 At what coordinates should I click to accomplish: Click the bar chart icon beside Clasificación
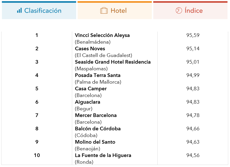click(x=19, y=11)
